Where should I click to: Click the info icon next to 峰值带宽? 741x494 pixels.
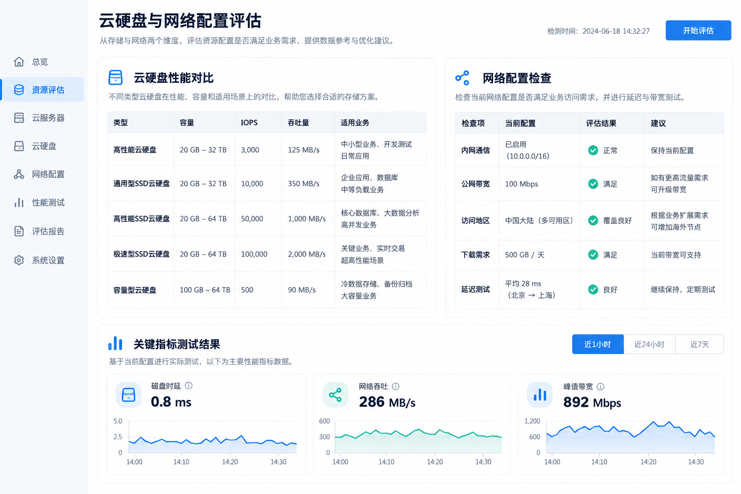pyautogui.click(x=601, y=386)
